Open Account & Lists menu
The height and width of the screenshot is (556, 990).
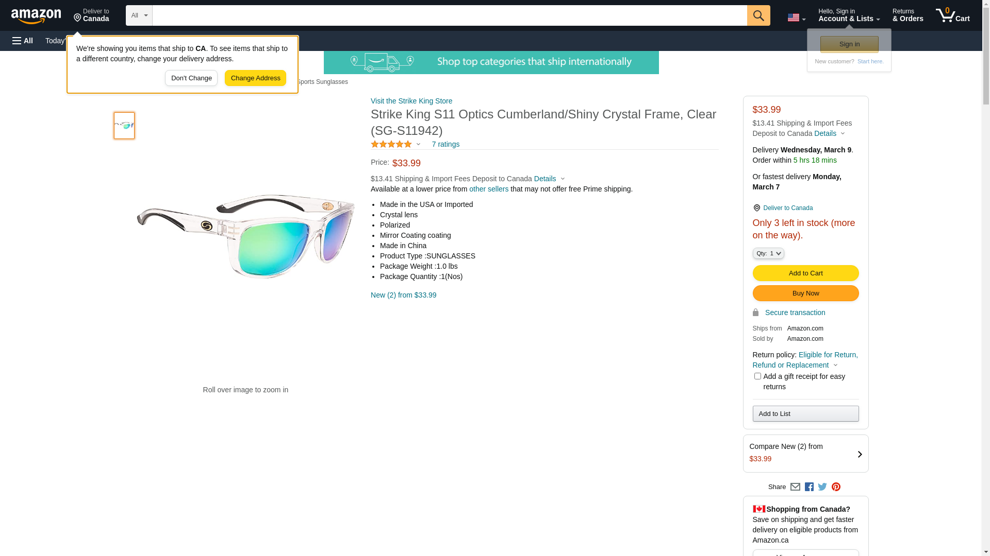tap(849, 15)
